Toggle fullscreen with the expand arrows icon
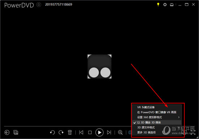 193,132
